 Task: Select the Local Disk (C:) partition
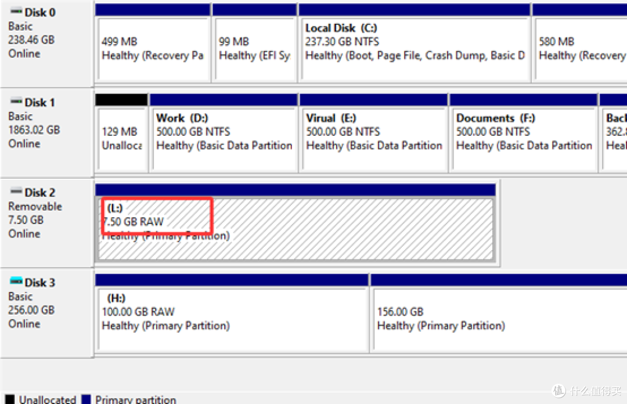pos(415,49)
